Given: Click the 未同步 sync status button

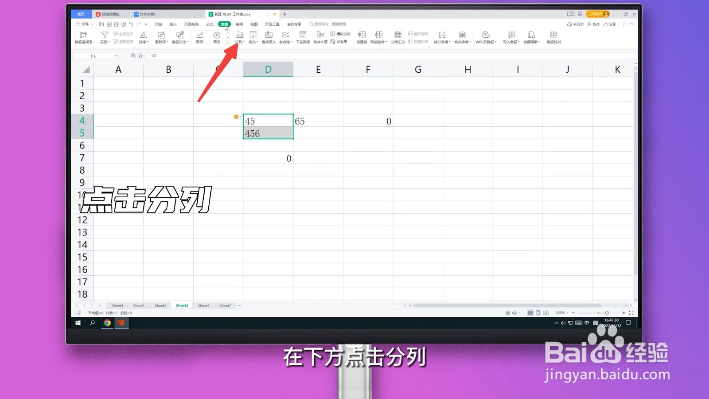Looking at the screenshot, I should [576, 24].
